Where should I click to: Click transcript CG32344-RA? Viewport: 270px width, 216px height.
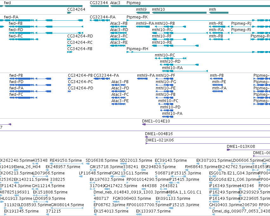tap(100, 20)
